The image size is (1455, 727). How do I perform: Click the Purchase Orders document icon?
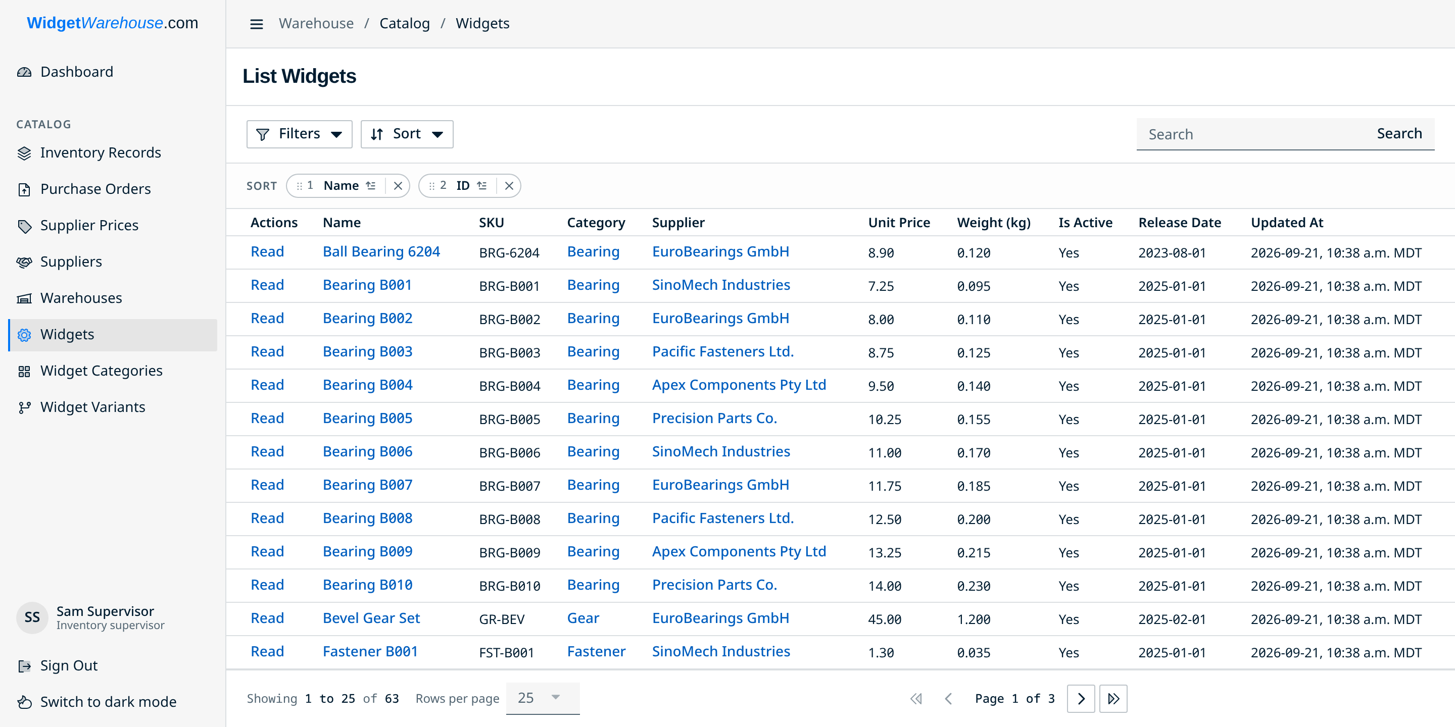pyautogui.click(x=24, y=189)
